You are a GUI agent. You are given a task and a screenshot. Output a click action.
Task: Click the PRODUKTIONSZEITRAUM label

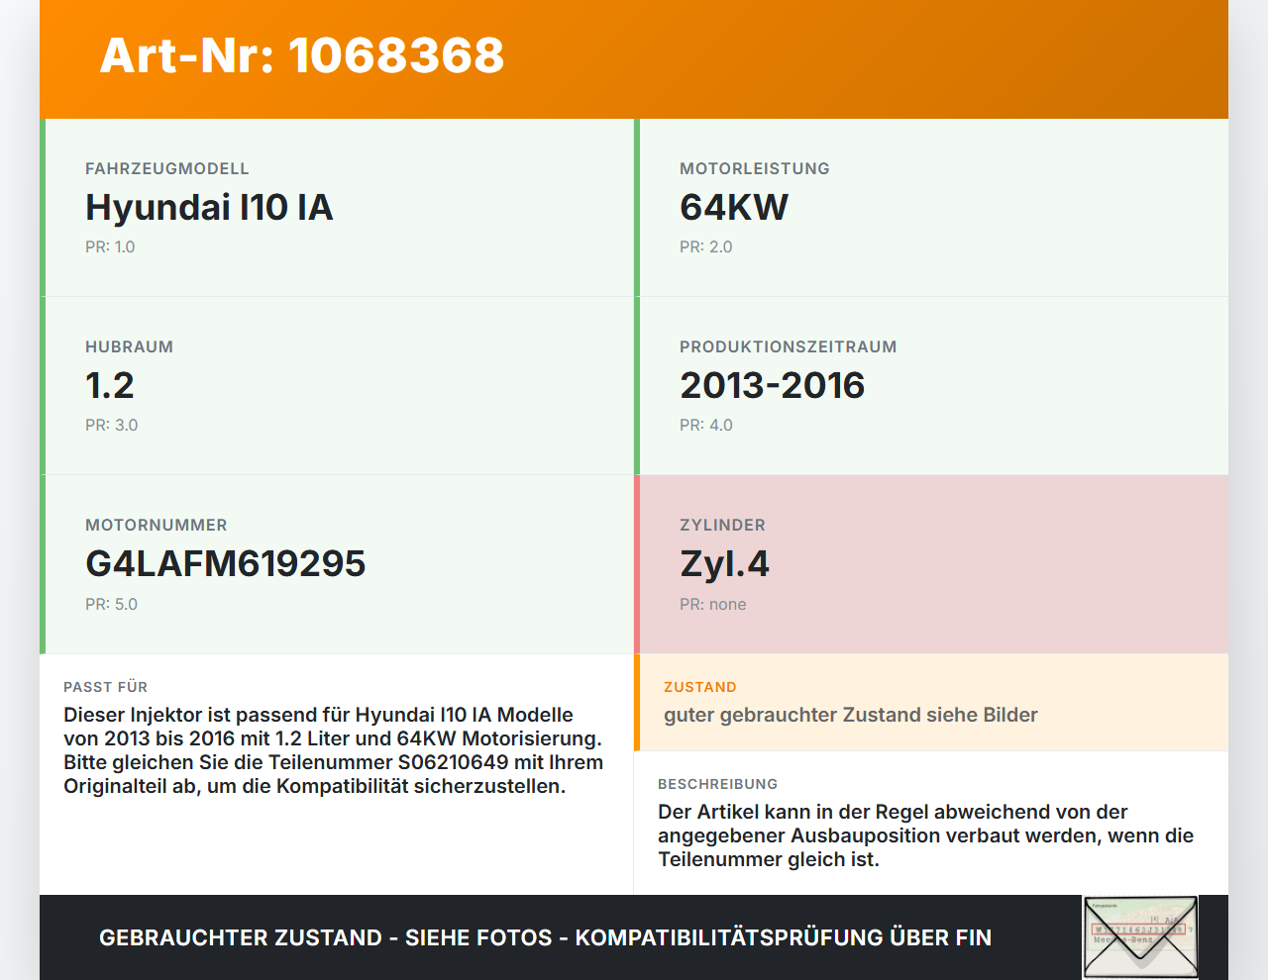pyautogui.click(x=789, y=346)
